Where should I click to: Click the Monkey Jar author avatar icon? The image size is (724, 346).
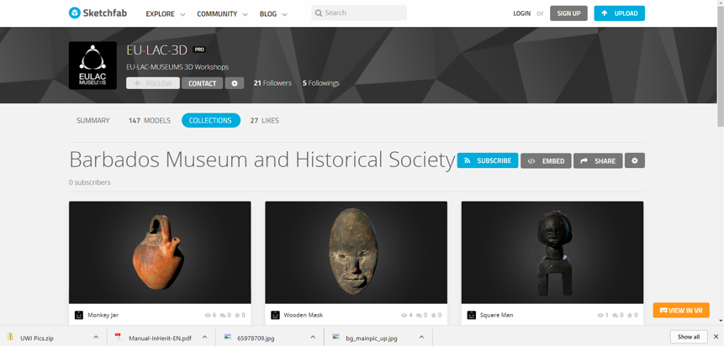(x=79, y=315)
